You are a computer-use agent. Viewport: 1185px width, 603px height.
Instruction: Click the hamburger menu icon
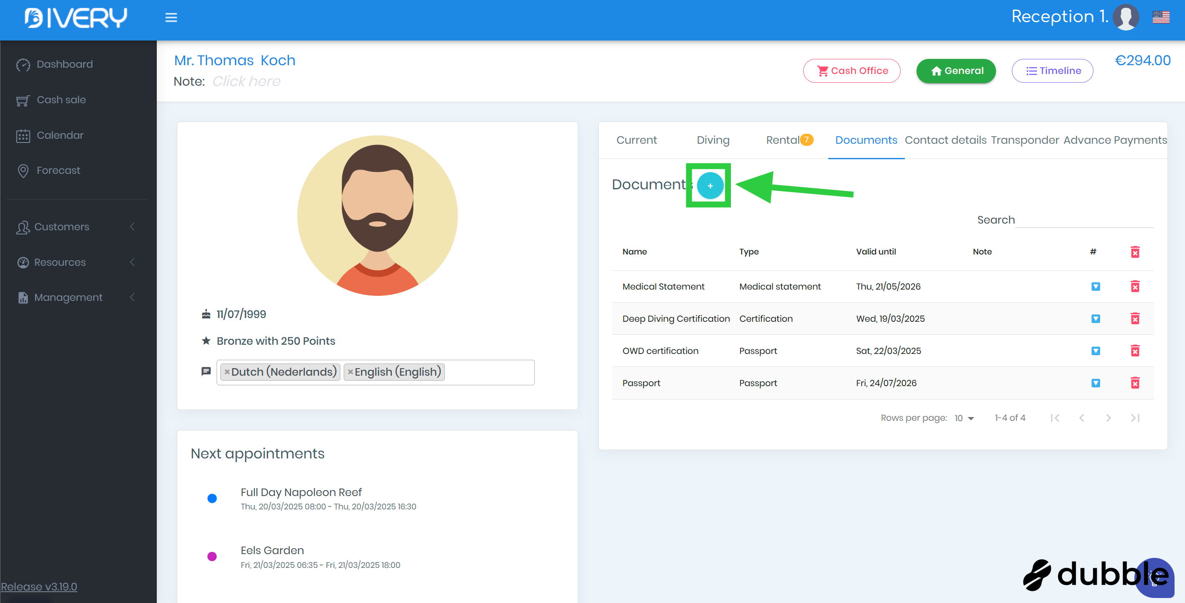tap(171, 18)
